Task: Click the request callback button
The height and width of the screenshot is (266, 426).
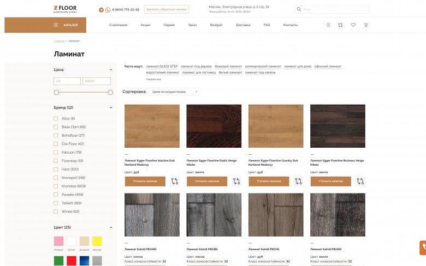Action: click(166, 9)
